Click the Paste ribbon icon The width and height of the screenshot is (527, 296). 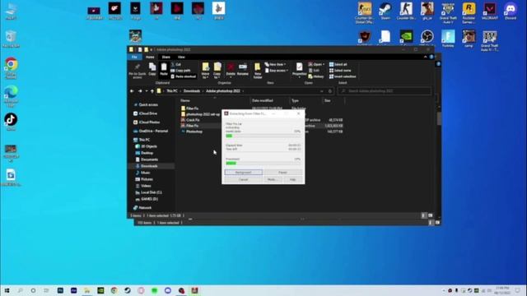(164, 69)
